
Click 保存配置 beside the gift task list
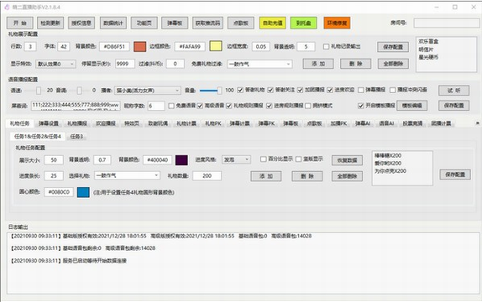tap(455, 174)
